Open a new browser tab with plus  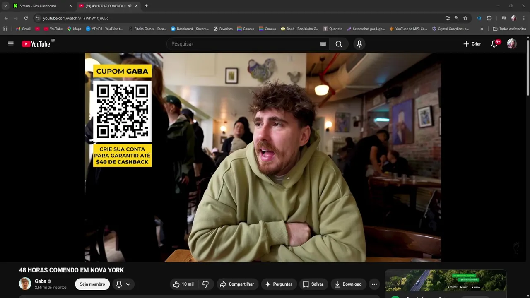pyautogui.click(x=146, y=6)
